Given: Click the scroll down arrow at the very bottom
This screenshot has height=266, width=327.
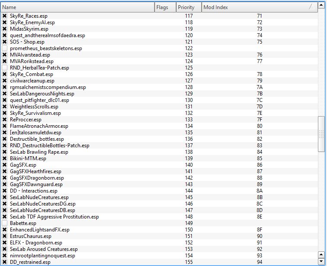Looking at the screenshot, I should (321, 262).
